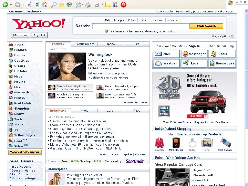Image resolution: width=248 pixels, height=186 pixels.
Task: Open the MP3 Players shopping category
Action: 176,144
